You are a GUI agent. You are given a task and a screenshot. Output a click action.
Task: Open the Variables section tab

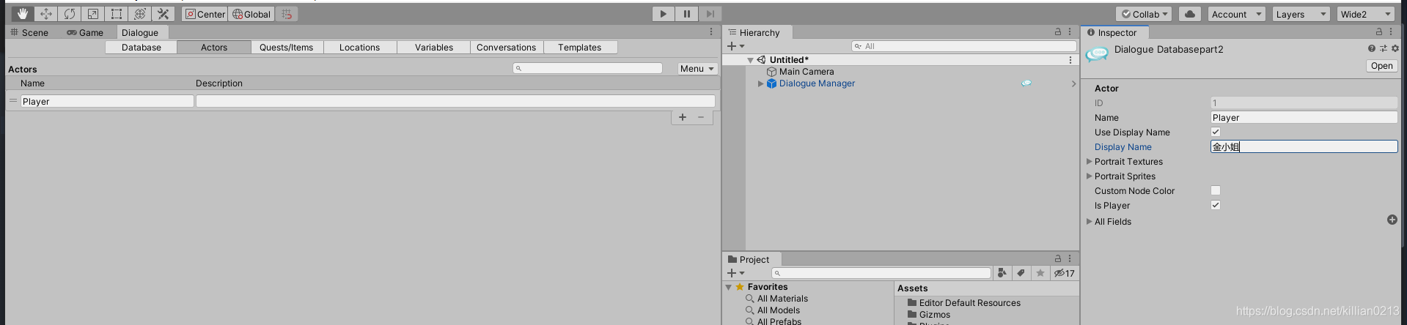point(434,47)
